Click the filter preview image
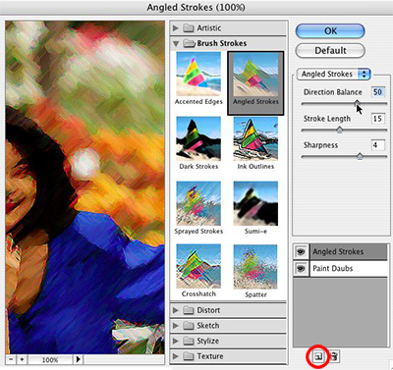This screenshot has height=370, width=393. coord(84,187)
